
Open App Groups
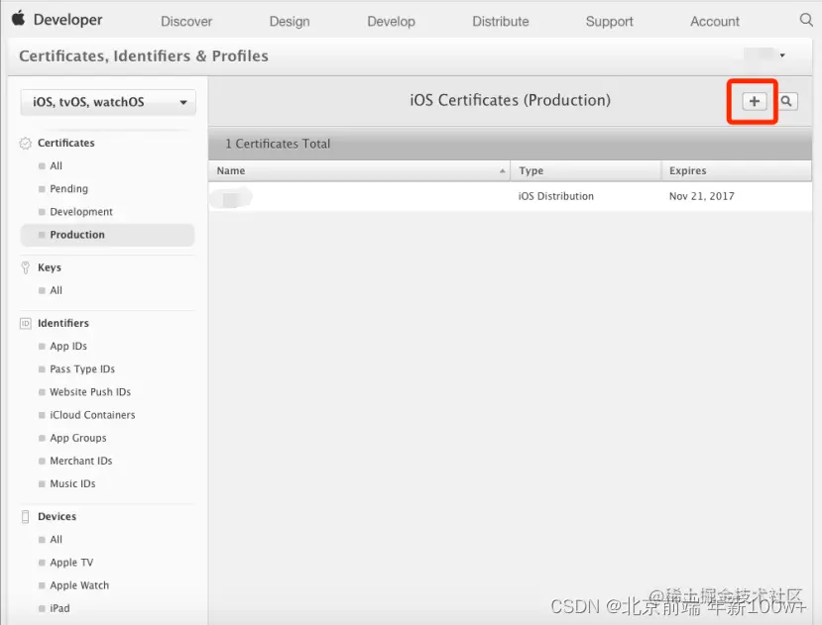point(78,438)
